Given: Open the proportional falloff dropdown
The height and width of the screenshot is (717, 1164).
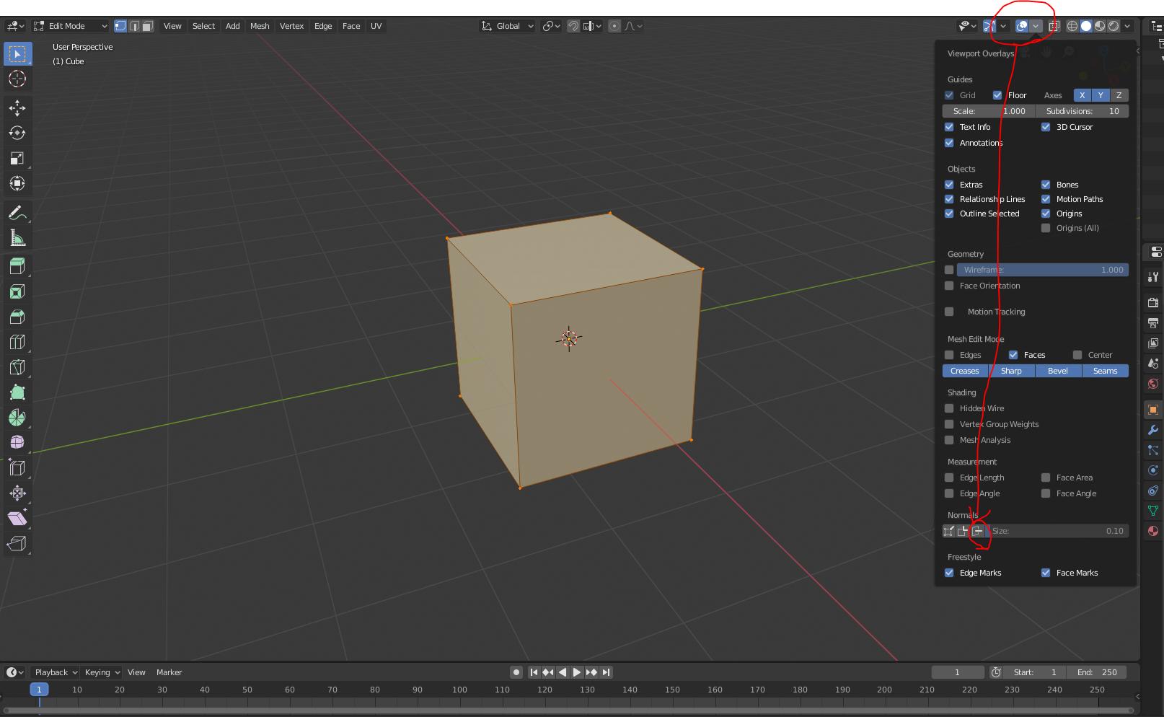Looking at the screenshot, I should (x=633, y=26).
